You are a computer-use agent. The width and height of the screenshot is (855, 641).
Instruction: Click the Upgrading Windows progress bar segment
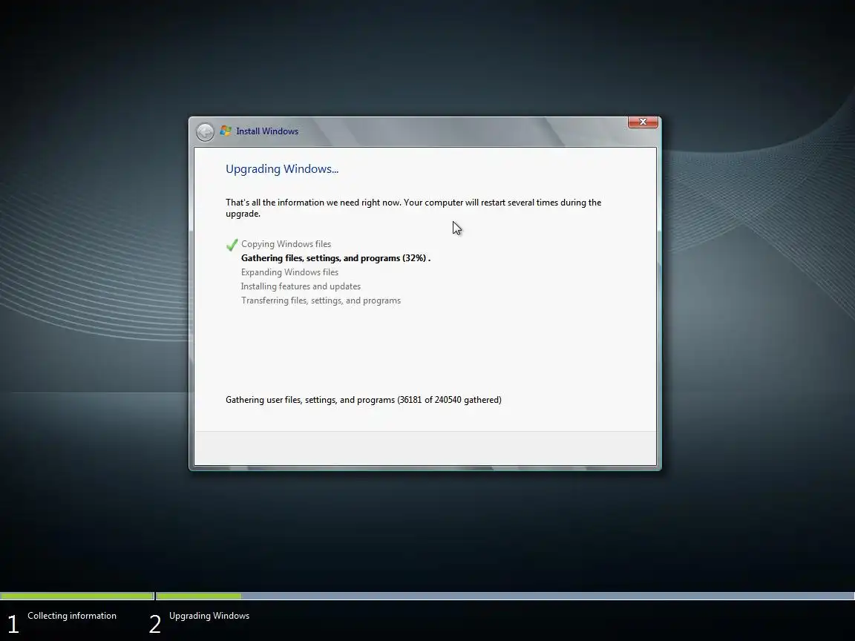click(x=505, y=596)
